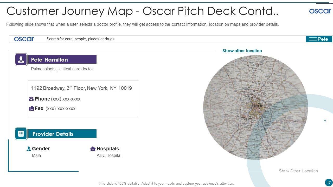This screenshot has height=187, width=333.
Task: Select the Provider Details header banner
Action: pyautogui.click(x=62, y=134)
